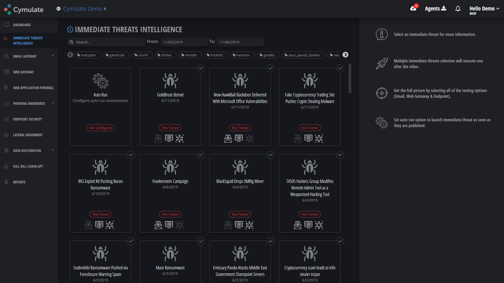
Task: Click the cloud download notification icon
Action: (x=413, y=8)
